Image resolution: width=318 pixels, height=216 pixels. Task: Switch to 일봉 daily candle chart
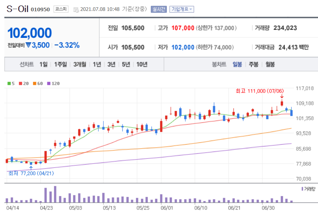click(x=237, y=64)
